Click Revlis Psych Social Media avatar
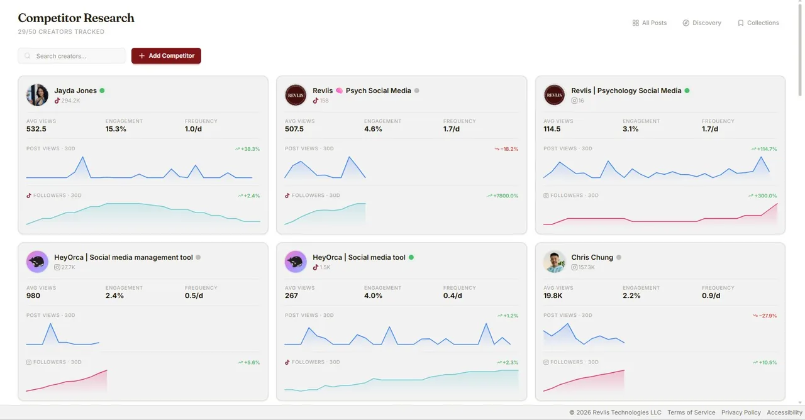This screenshot has width=805, height=420. click(296, 95)
